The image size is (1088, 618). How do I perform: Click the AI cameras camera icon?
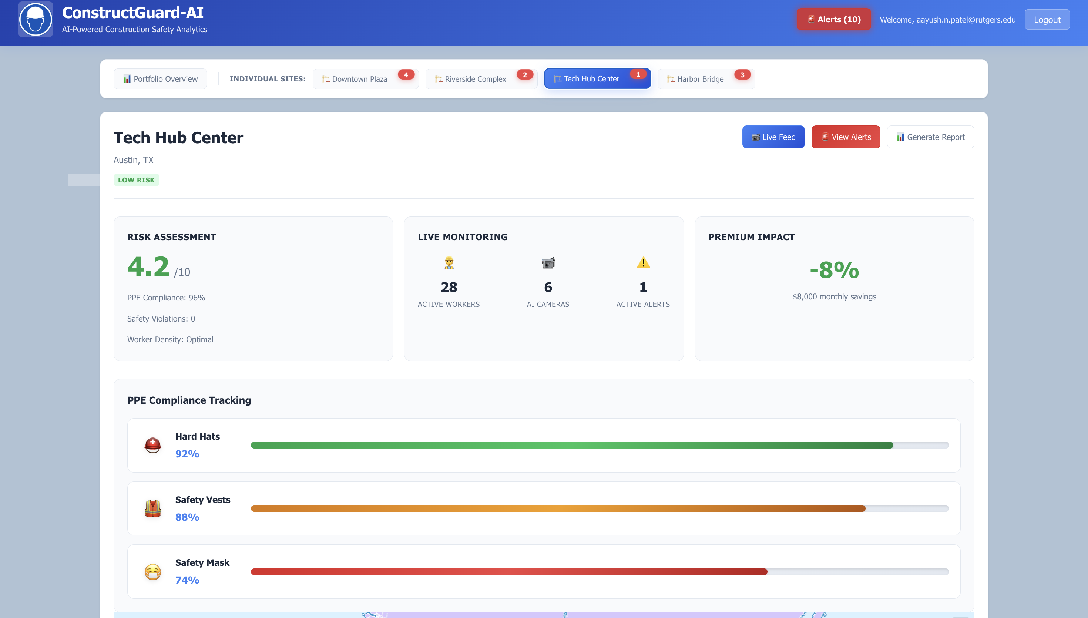(548, 263)
